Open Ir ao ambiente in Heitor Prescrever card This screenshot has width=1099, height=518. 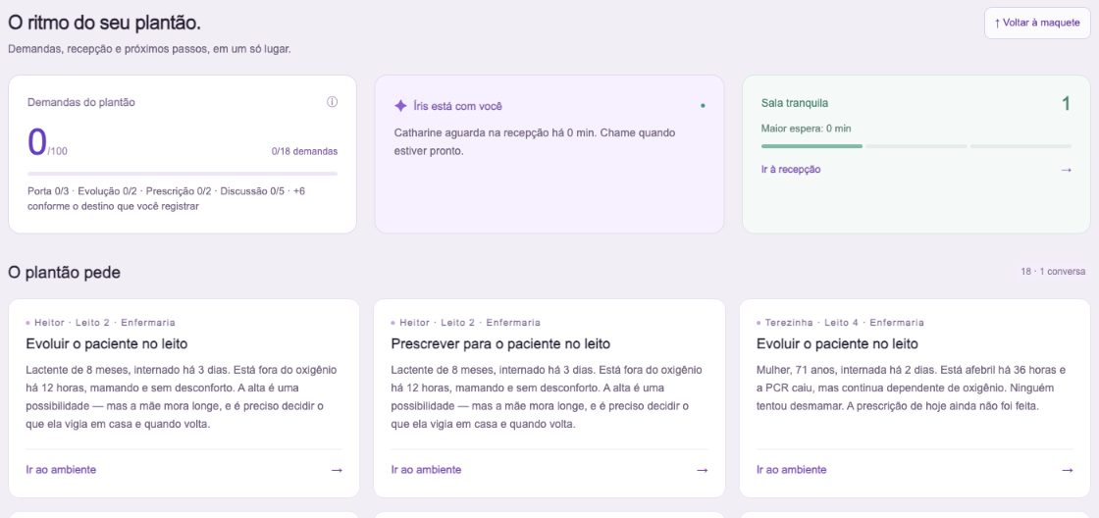(x=426, y=470)
